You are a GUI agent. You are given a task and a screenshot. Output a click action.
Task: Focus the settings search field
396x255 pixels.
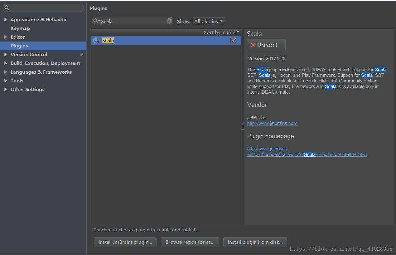pos(43,8)
